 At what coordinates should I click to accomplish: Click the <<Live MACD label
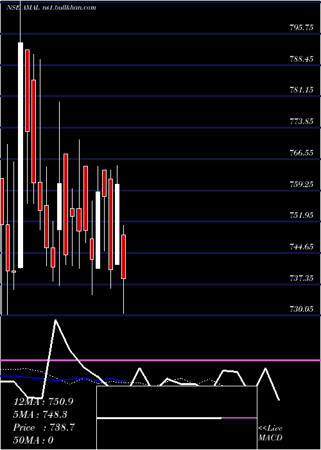(x=270, y=433)
